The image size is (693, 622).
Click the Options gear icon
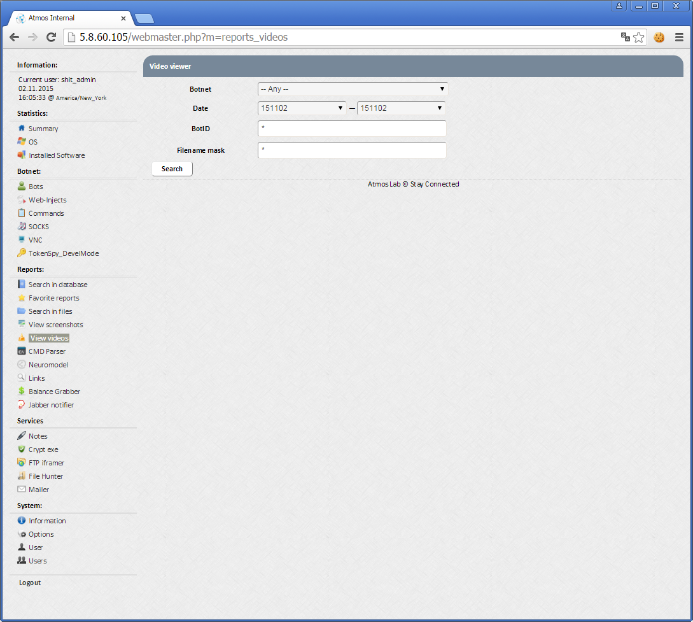(21, 534)
